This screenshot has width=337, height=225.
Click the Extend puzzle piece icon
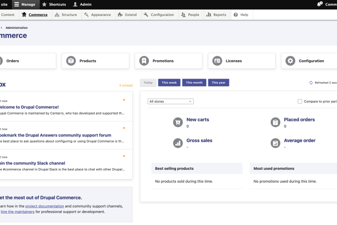[x=120, y=14]
